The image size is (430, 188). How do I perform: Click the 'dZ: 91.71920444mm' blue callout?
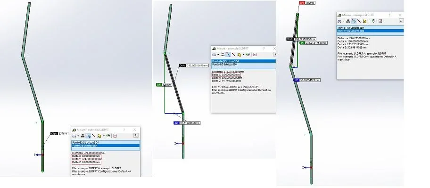(187, 123)
